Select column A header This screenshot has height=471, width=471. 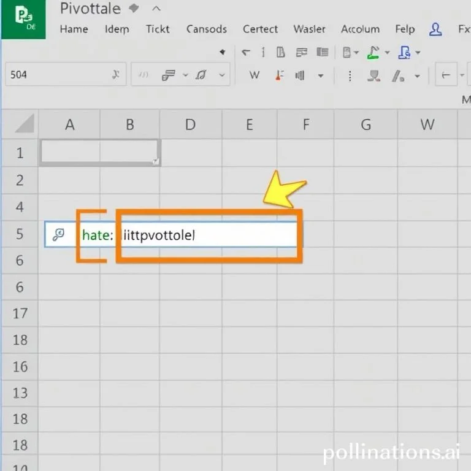pos(69,124)
